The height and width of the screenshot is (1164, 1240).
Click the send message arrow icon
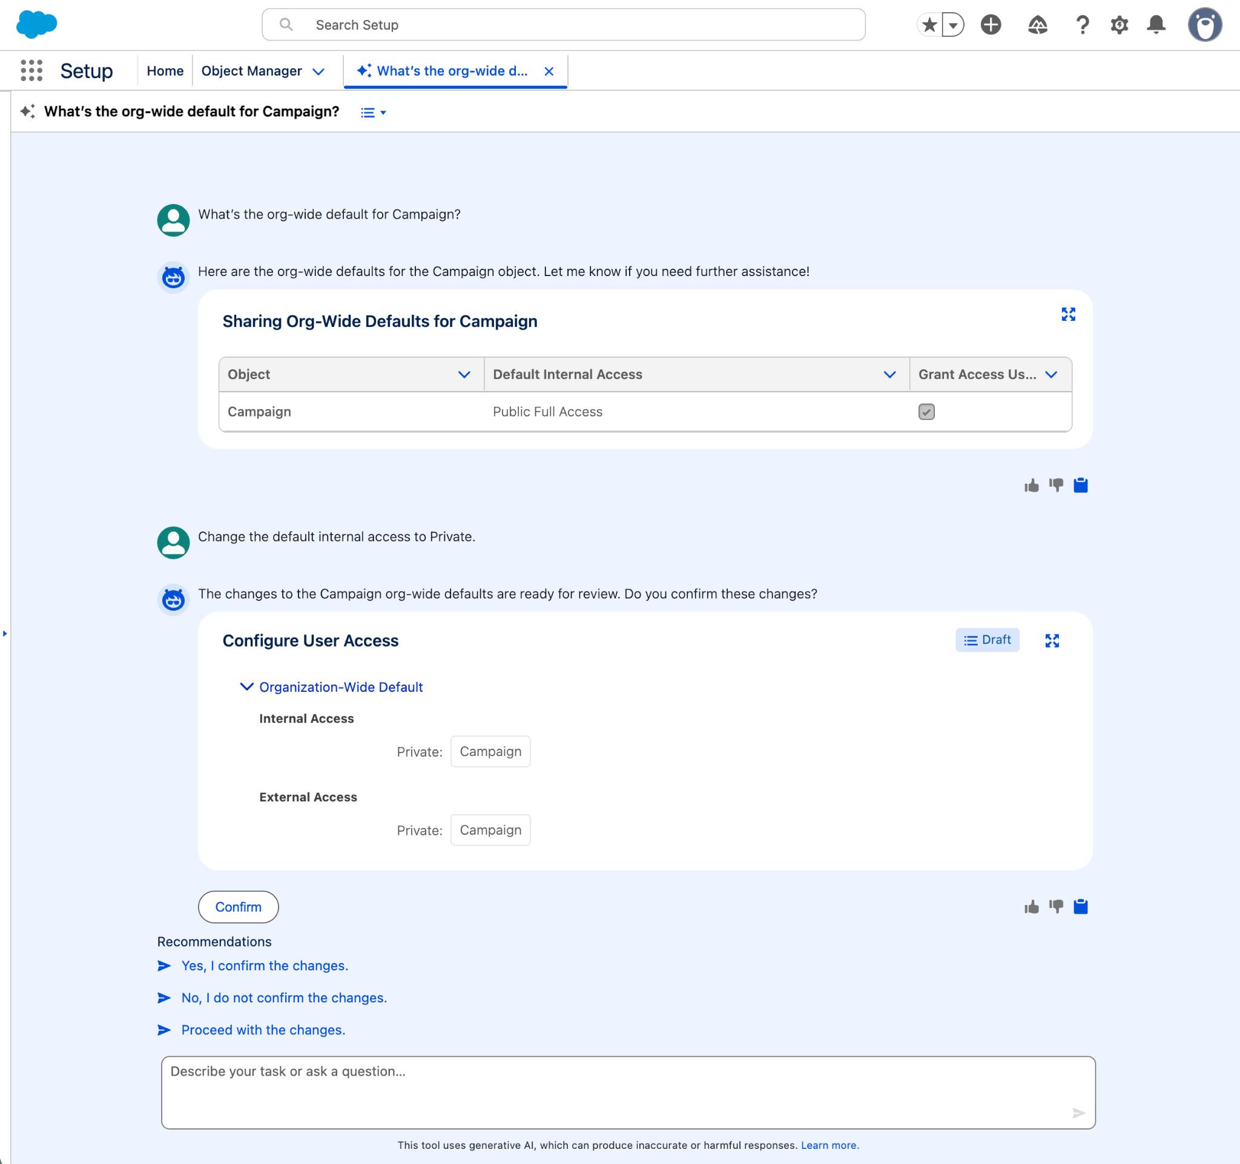[x=1078, y=1113]
